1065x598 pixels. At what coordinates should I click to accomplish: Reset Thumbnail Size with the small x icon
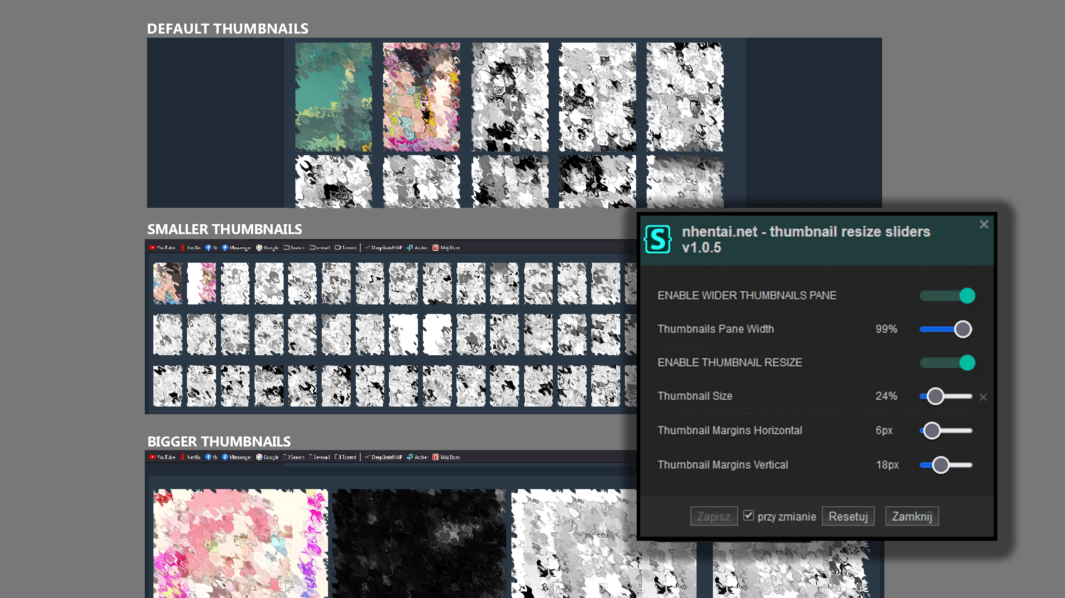(983, 397)
